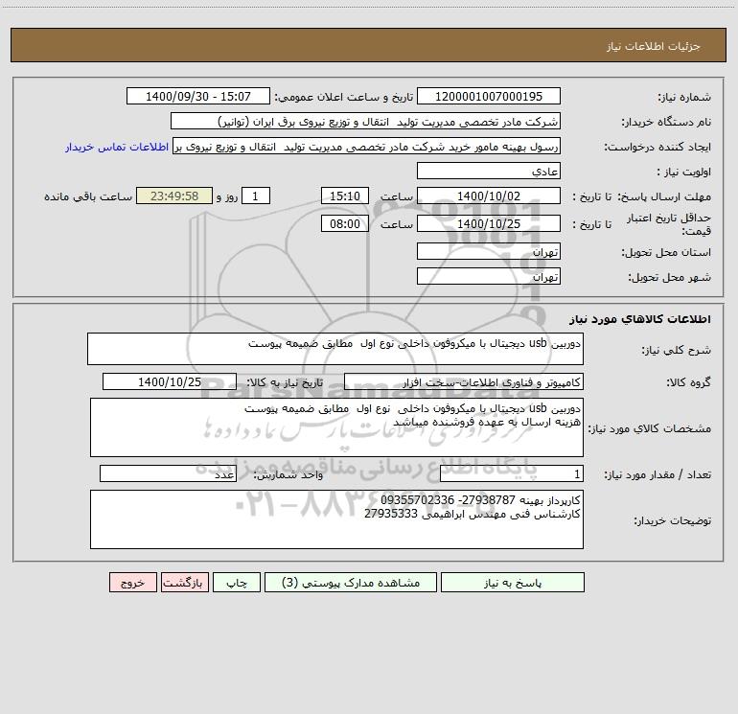Click the واحد شمارش label
This screenshot has height=714, width=738.
coord(288,475)
